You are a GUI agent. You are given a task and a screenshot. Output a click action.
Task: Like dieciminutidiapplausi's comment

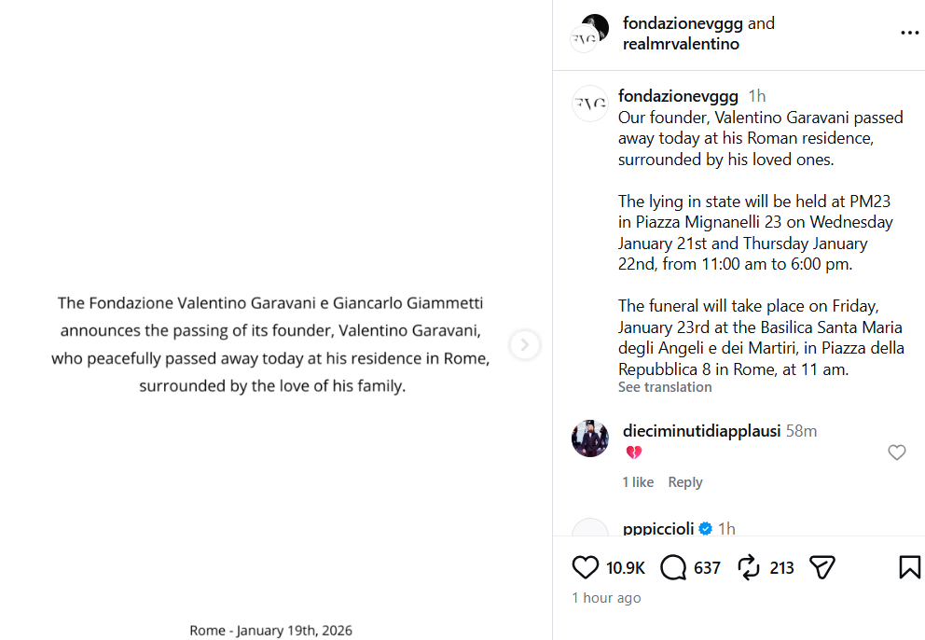(896, 452)
